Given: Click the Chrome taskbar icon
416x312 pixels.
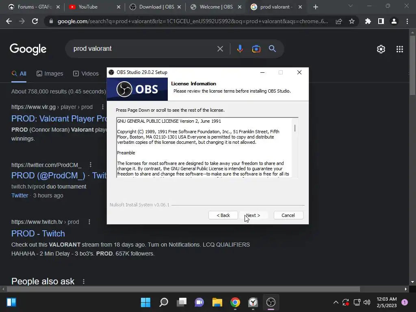Looking at the screenshot, I should click(235, 302).
